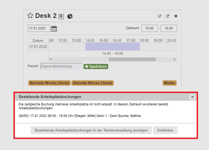This screenshot has width=209, height=150.
Task: Click the 15:00 time header
Action: pyautogui.click(x=104, y=40)
